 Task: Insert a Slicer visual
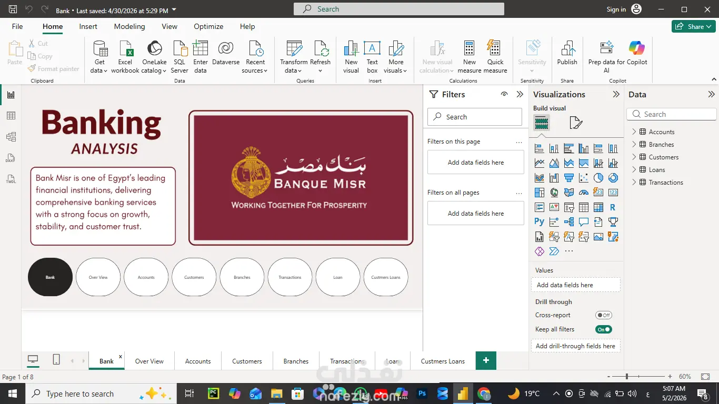pyautogui.click(x=569, y=207)
